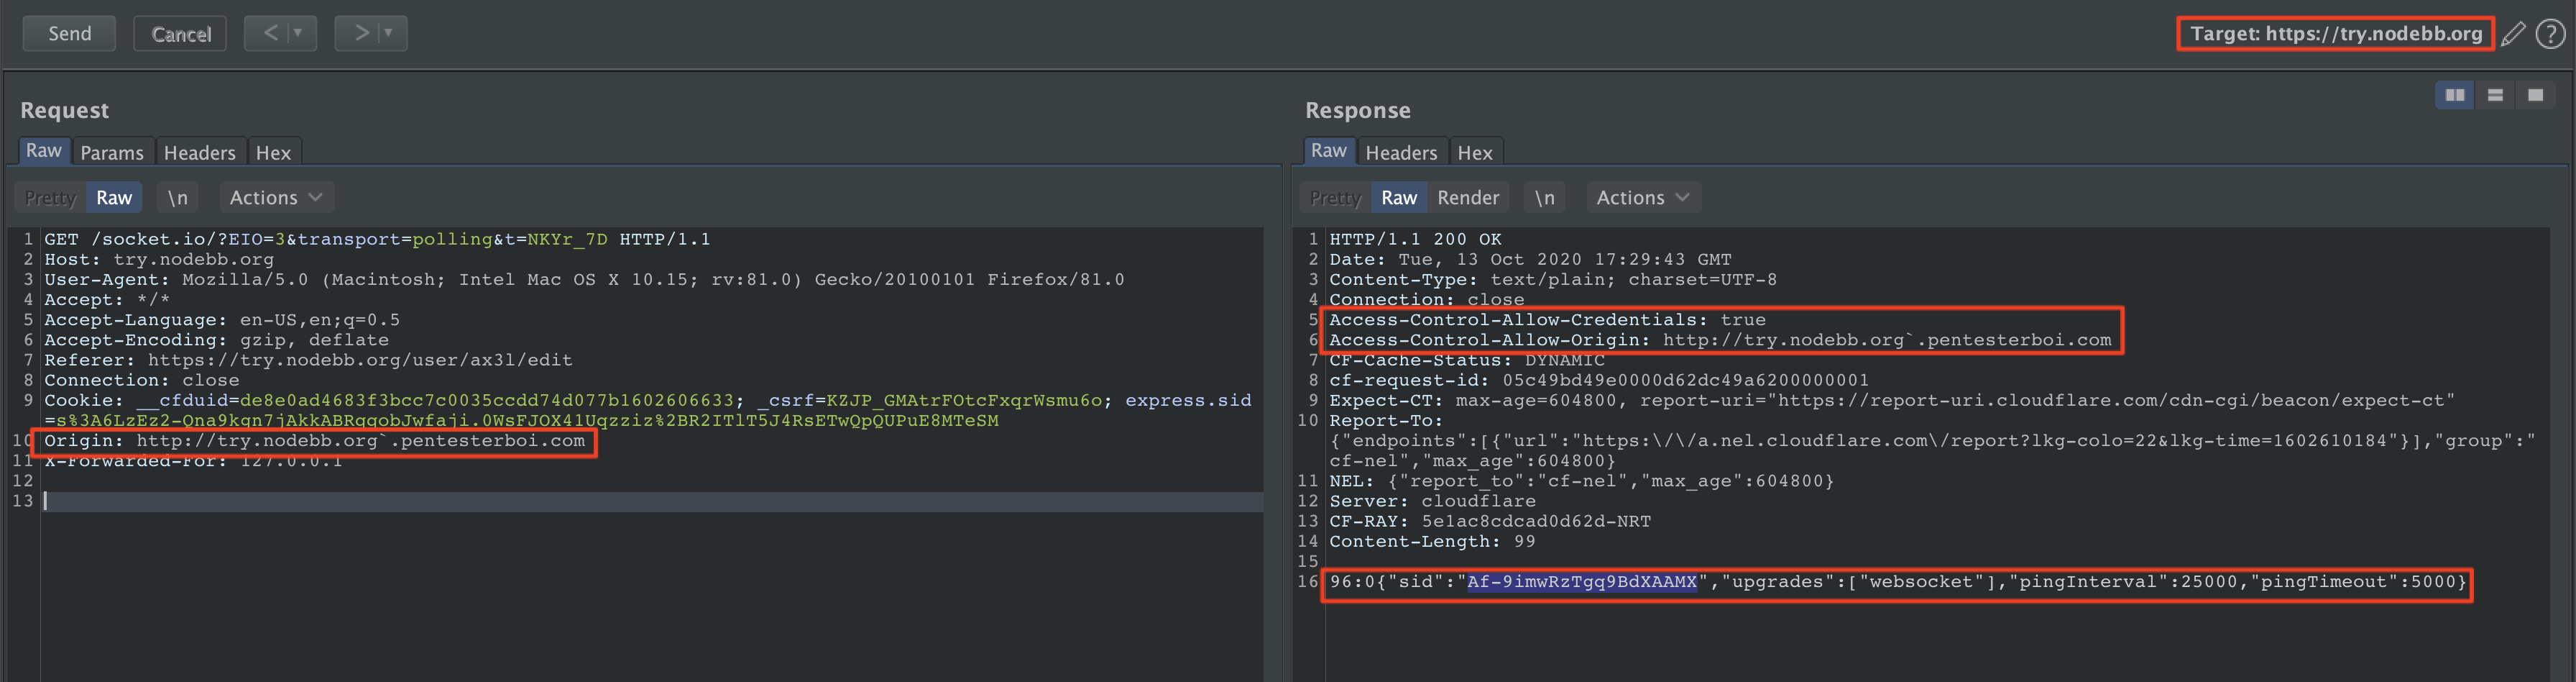Click the Report-To: header line
Screen dimensions: 2576x682
tap(1386, 421)
